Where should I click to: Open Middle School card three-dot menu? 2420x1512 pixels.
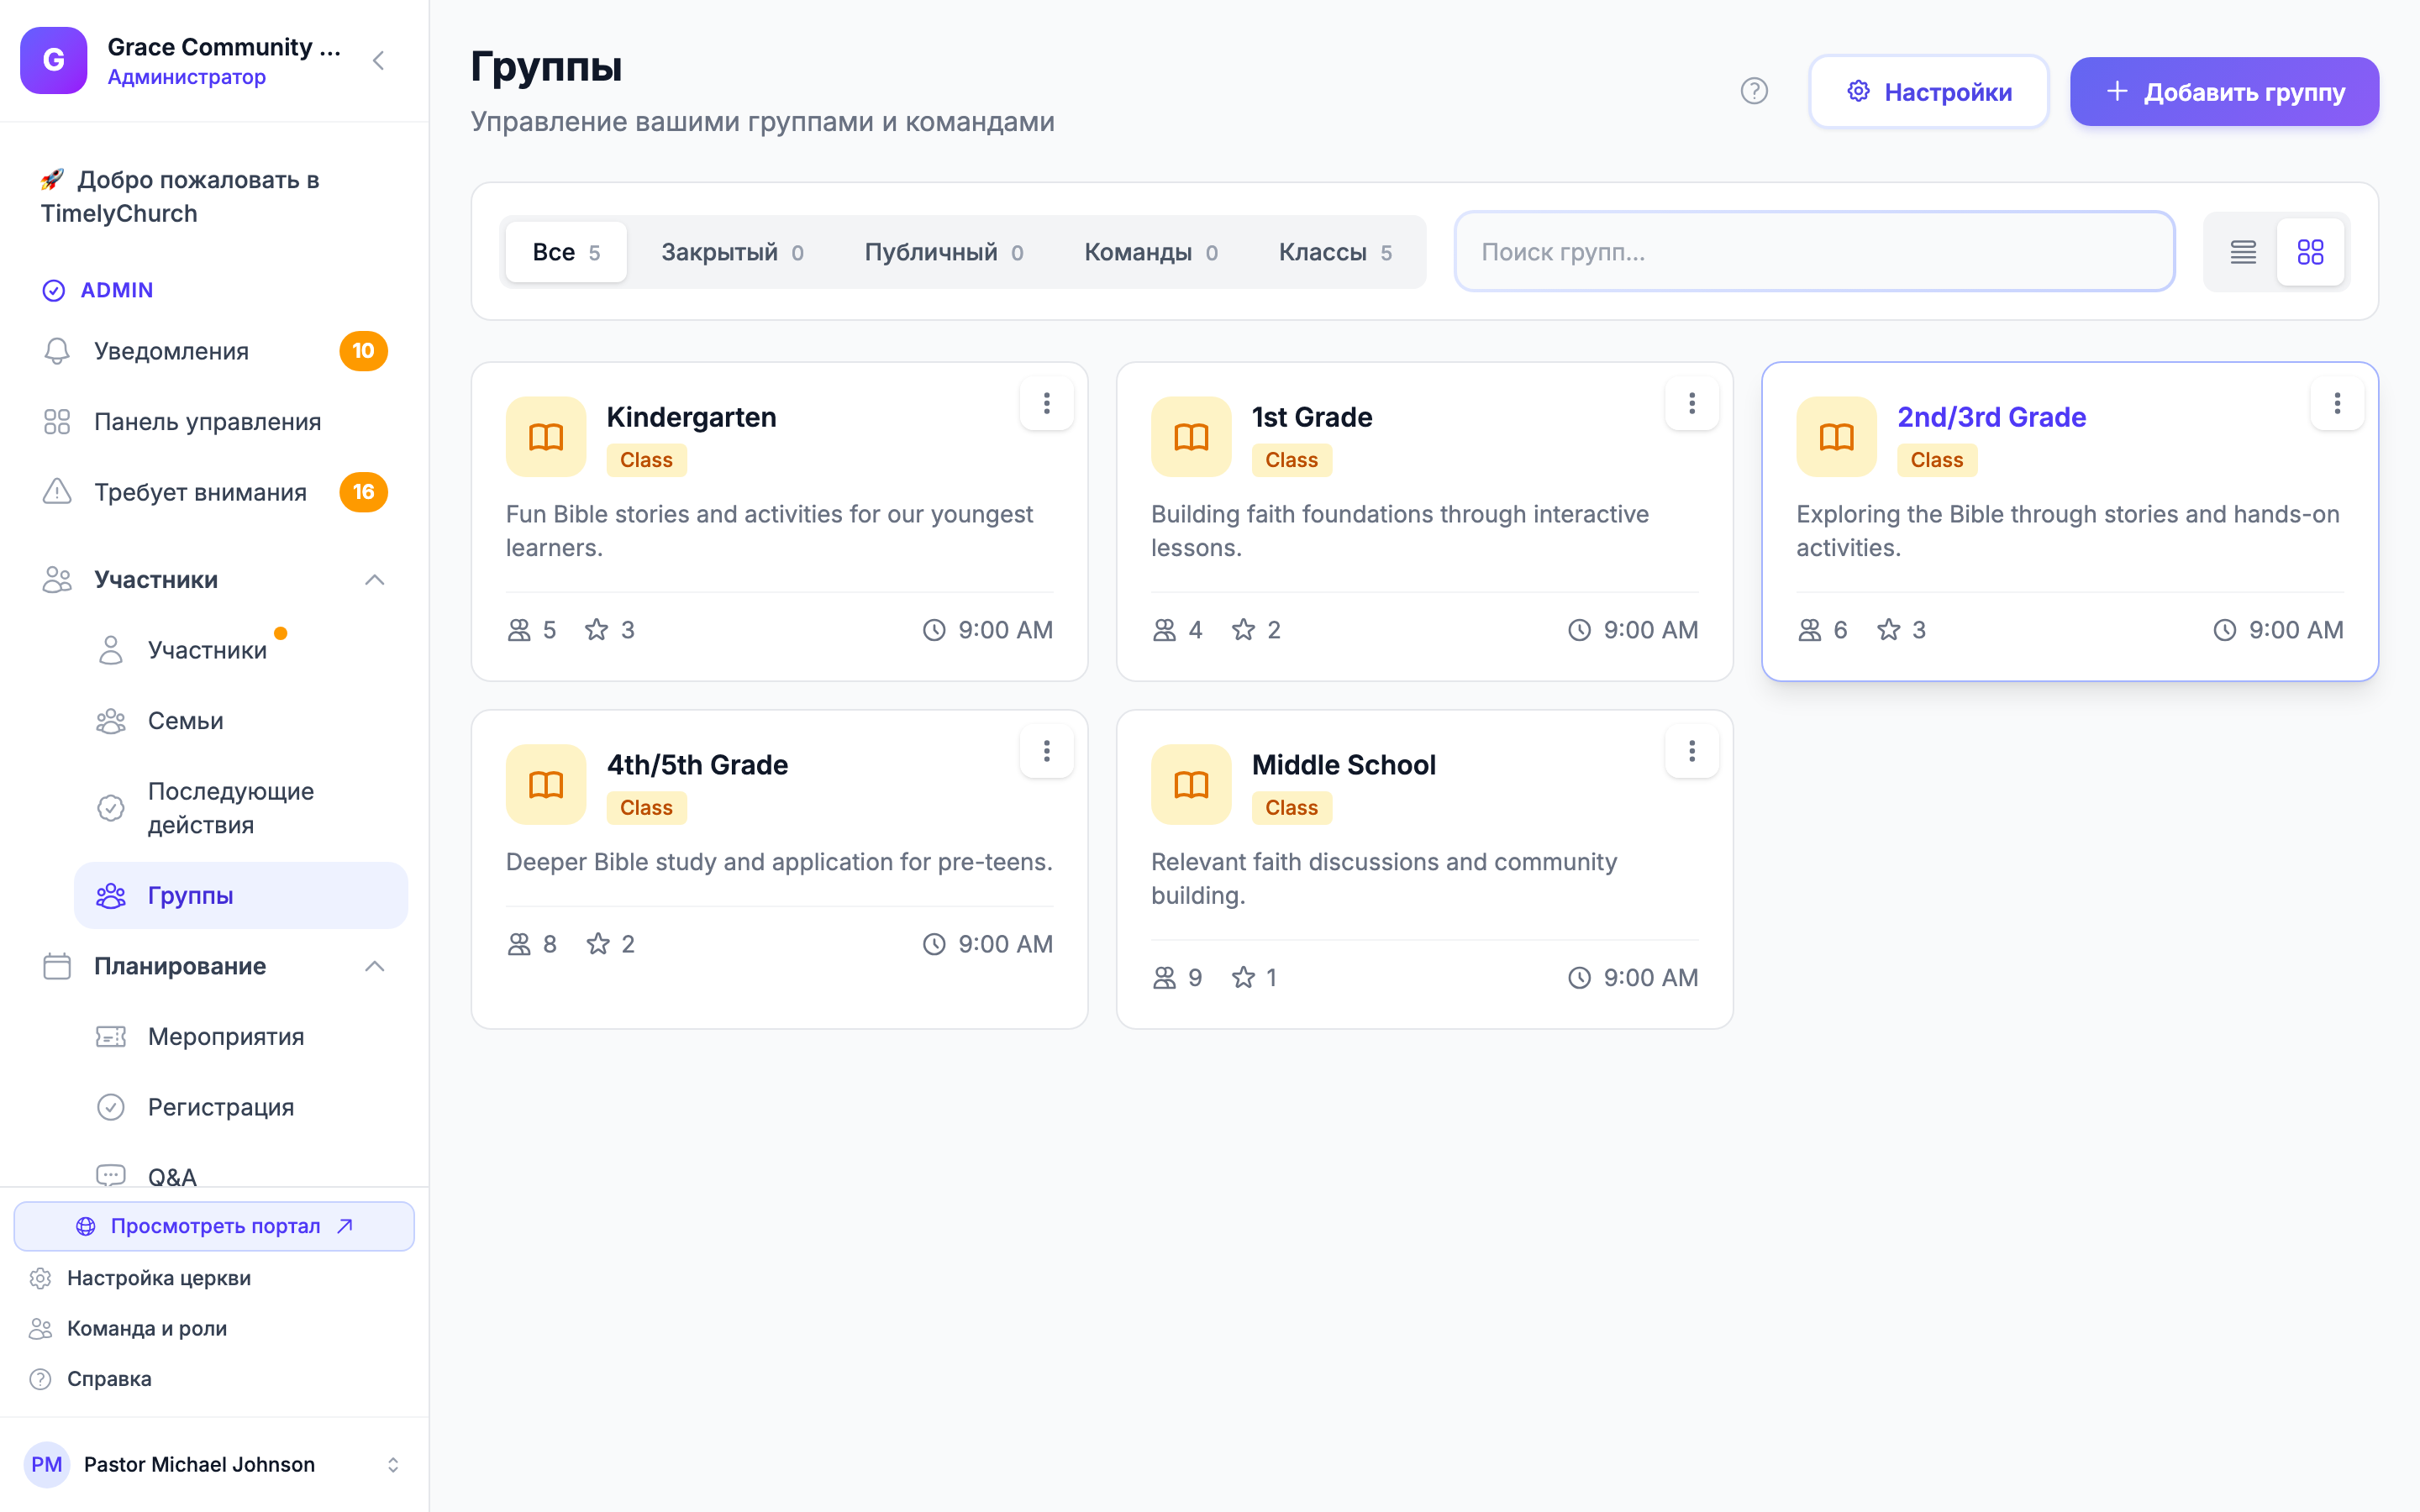tap(1692, 751)
